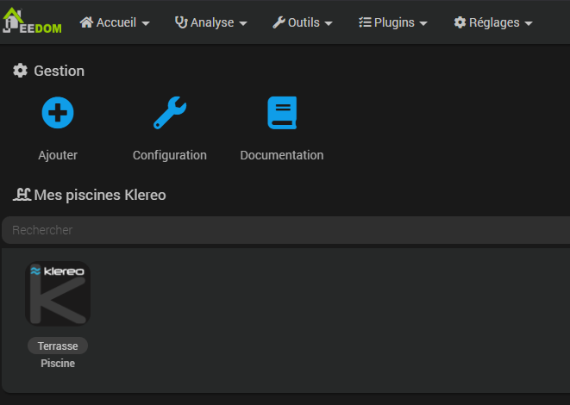The image size is (570, 405).
Task: Open the Klereo Piscine equipment thumbnail
Action: [x=58, y=294]
